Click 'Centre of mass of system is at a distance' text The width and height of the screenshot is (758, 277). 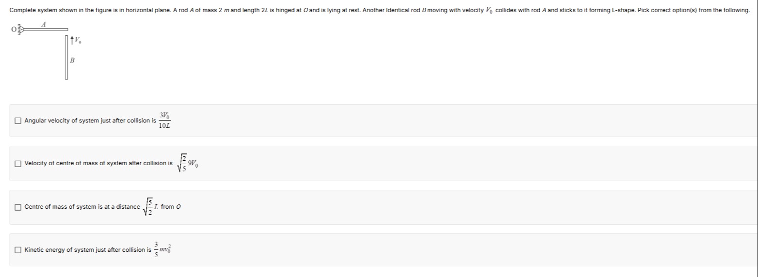click(82, 207)
